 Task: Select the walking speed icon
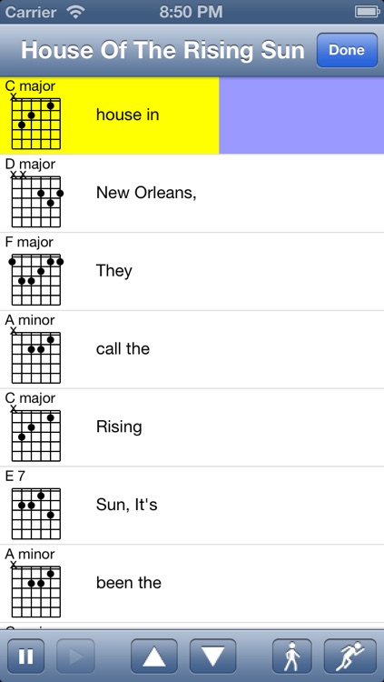click(x=292, y=656)
